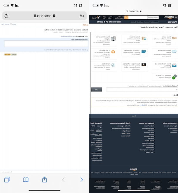Open 'Resi e ordini' in header
Image resolution: width=178 pixels, height=193 pixels.
click(x=110, y=18)
